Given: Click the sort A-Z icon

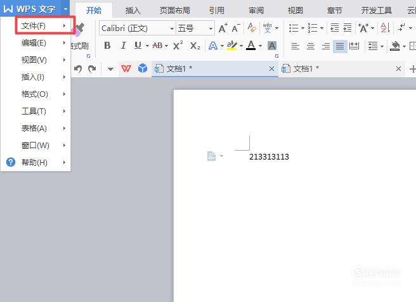Looking at the screenshot, I should click(x=385, y=28).
